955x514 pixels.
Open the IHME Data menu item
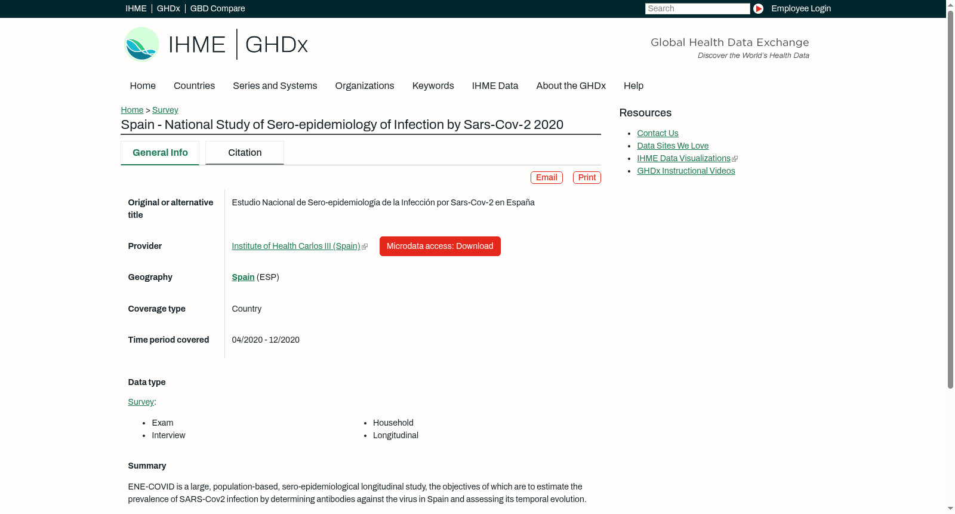tap(495, 86)
